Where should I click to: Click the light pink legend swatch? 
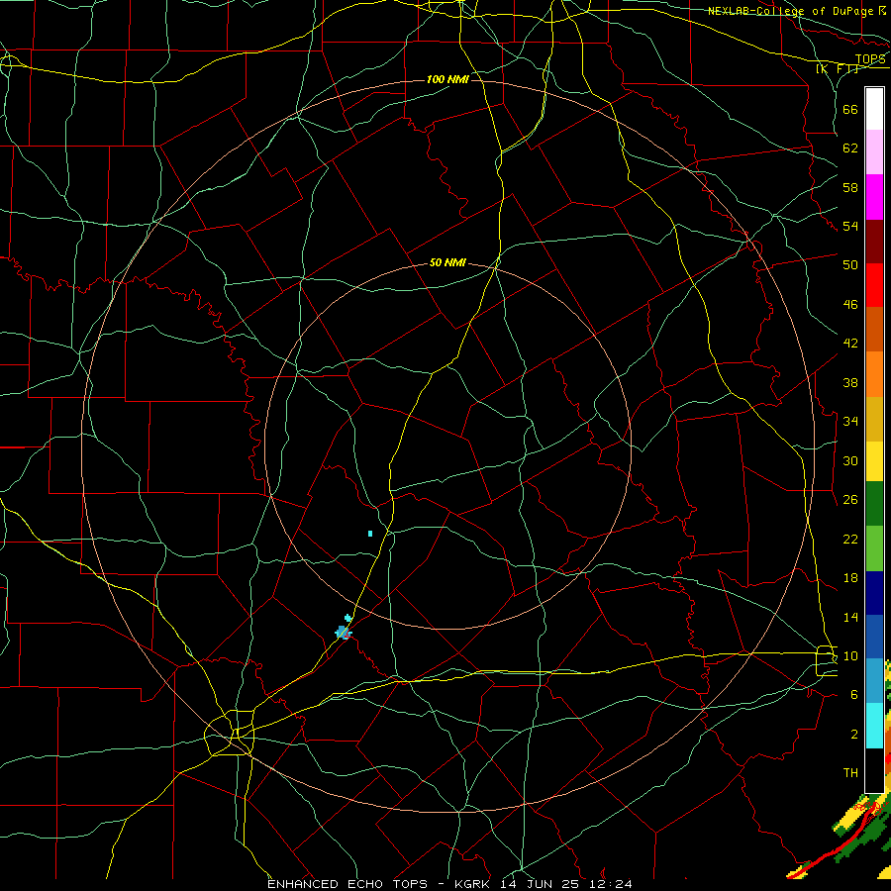(x=874, y=152)
